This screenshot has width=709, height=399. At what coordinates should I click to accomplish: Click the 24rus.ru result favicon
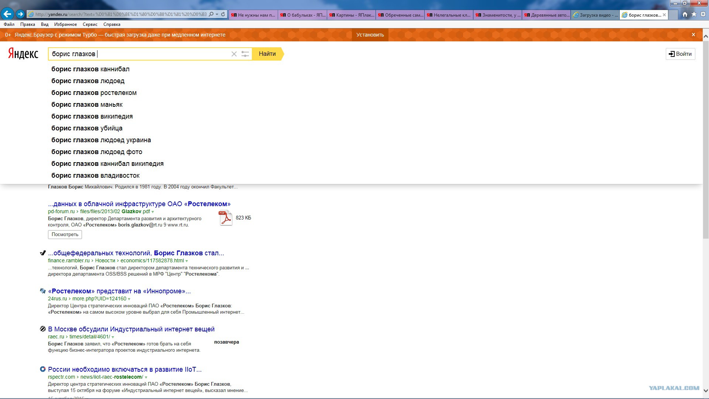coord(43,291)
